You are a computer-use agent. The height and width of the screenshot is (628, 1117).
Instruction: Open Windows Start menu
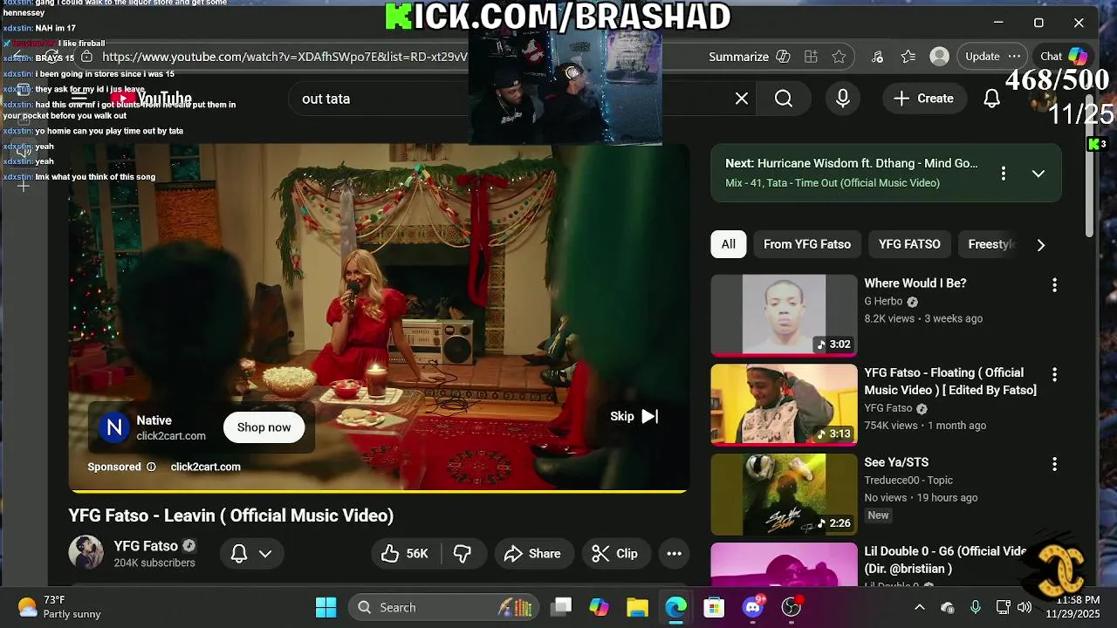point(326,608)
